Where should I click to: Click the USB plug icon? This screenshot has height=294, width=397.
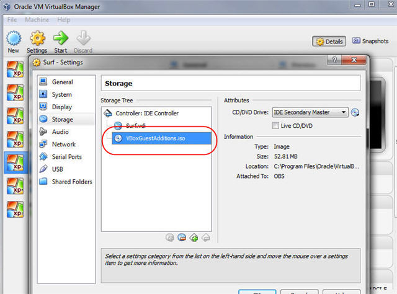pos(43,169)
